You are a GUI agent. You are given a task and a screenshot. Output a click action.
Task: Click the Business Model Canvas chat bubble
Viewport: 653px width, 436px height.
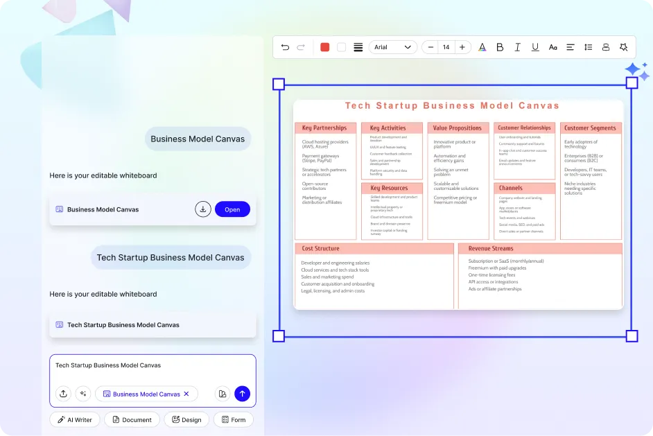tap(198, 139)
